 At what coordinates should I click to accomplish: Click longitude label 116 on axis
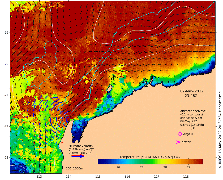[127, 177]
